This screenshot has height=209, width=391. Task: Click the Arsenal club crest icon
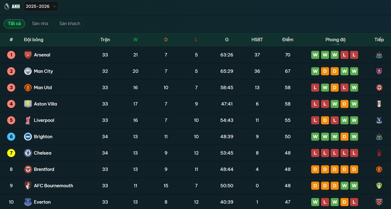coord(28,55)
